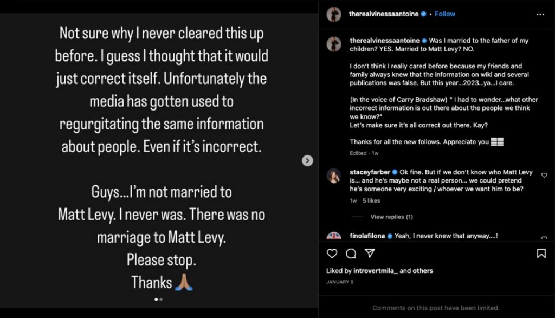Open staceyfarber's profile avatar
Screen dimensions: 555x318
334,176
